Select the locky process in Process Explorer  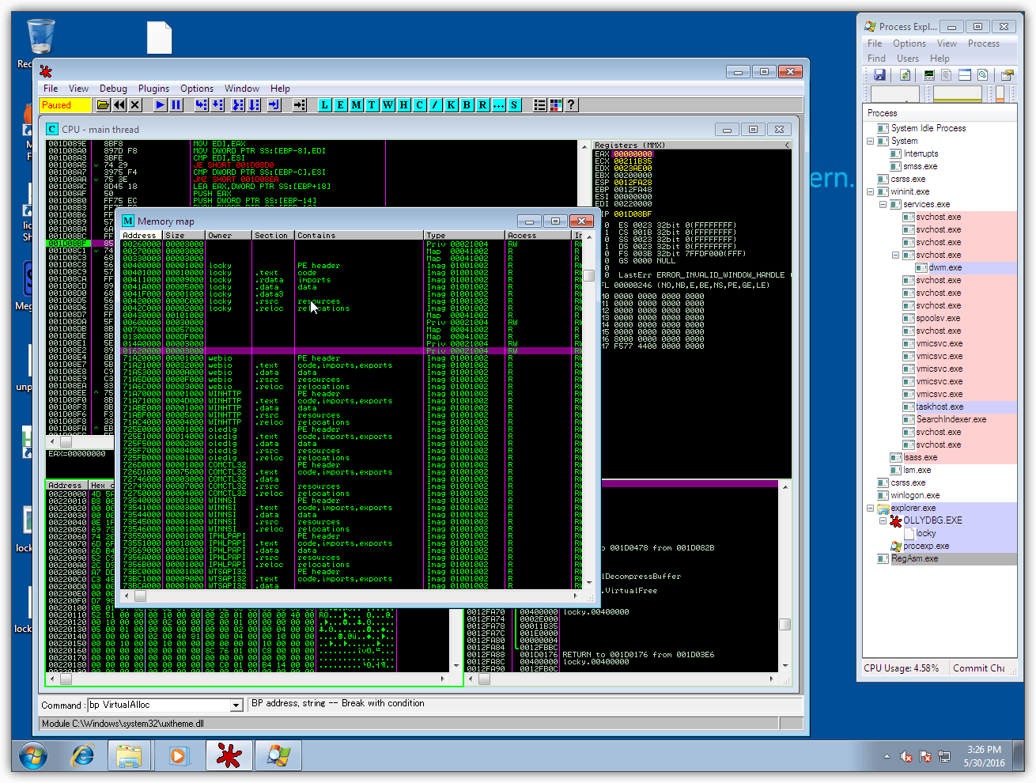click(x=926, y=533)
